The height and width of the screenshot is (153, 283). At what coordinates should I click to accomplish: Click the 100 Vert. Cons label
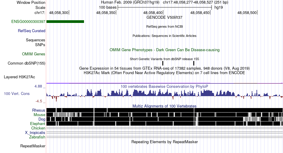coord(17,94)
